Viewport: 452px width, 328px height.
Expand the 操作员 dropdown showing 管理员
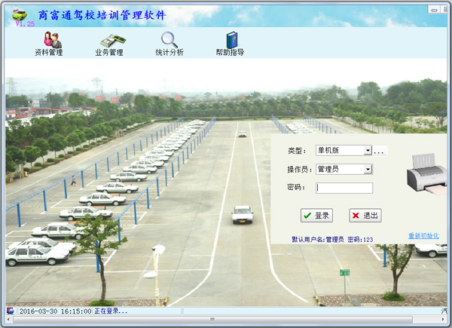tap(368, 170)
